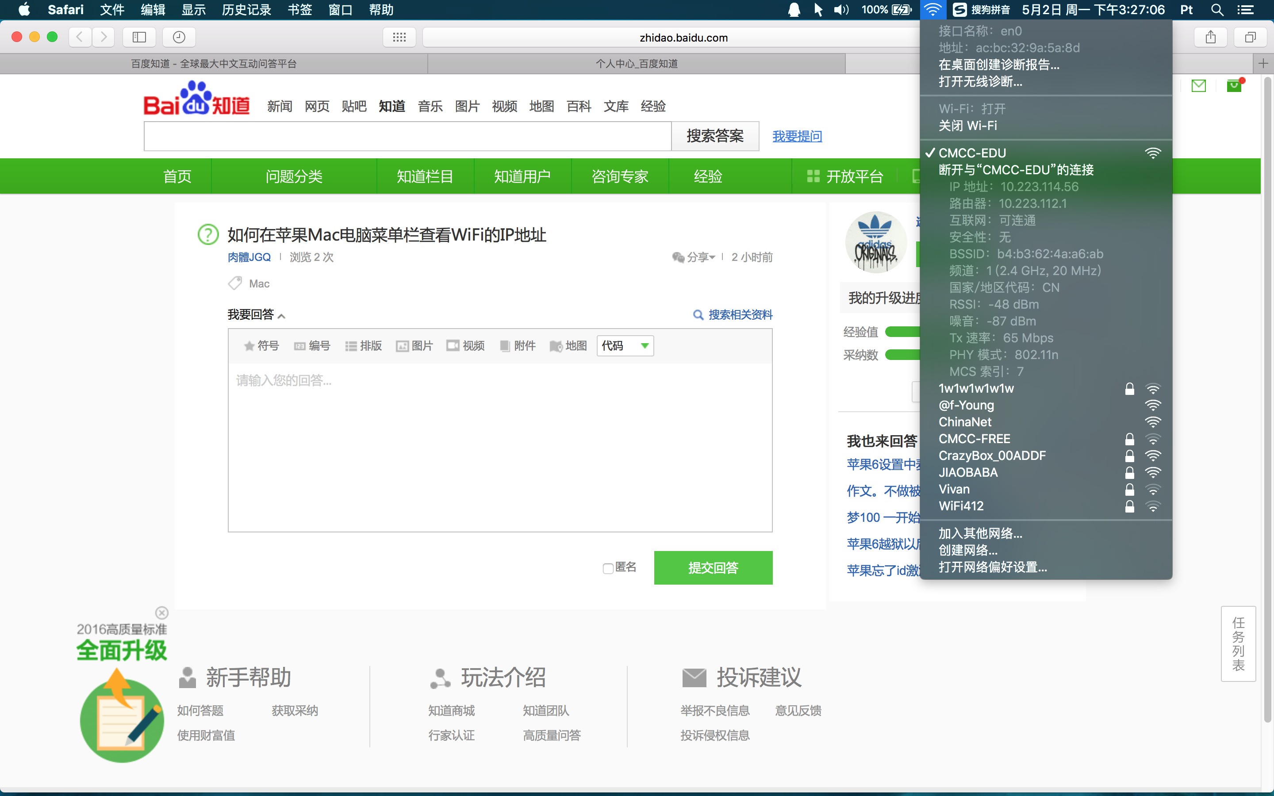This screenshot has width=1274, height=796.
Task: Add a new Safari tab
Action: [x=1263, y=64]
